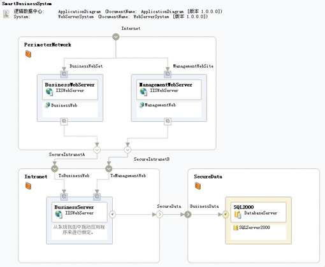
Task: Click the ManagementWeb application text
Action: pyautogui.click(x=160, y=105)
